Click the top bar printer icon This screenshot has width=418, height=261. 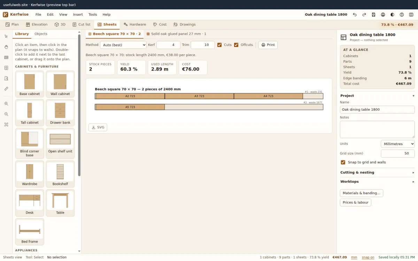coord(383,15)
